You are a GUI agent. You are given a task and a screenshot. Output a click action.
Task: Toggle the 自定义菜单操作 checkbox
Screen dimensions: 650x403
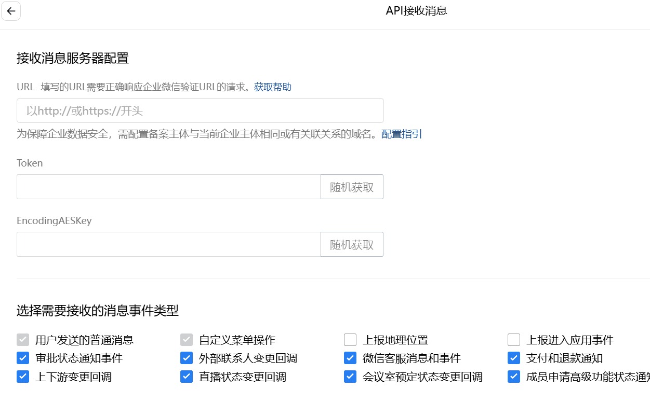pos(187,340)
